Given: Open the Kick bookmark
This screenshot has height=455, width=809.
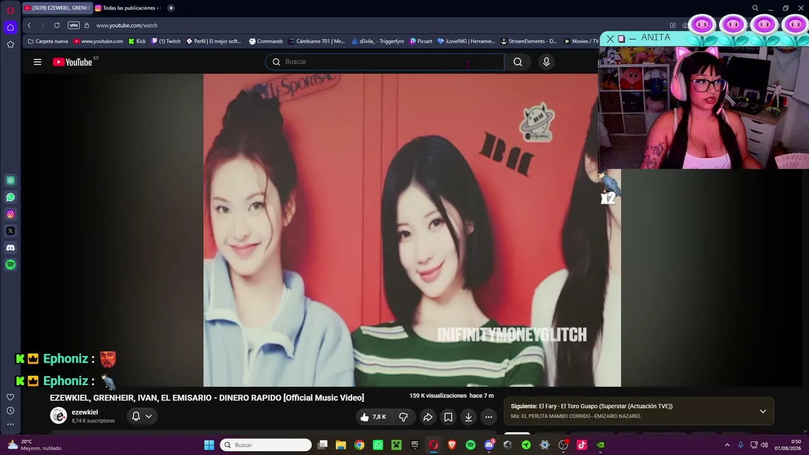Looking at the screenshot, I should pyautogui.click(x=137, y=41).
